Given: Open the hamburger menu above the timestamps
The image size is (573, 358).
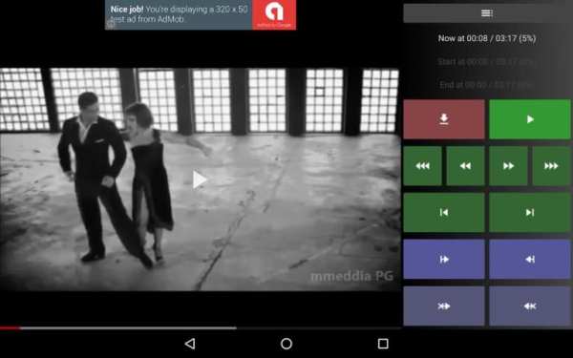Looking at the screenshot, I should tap(487, 13).
